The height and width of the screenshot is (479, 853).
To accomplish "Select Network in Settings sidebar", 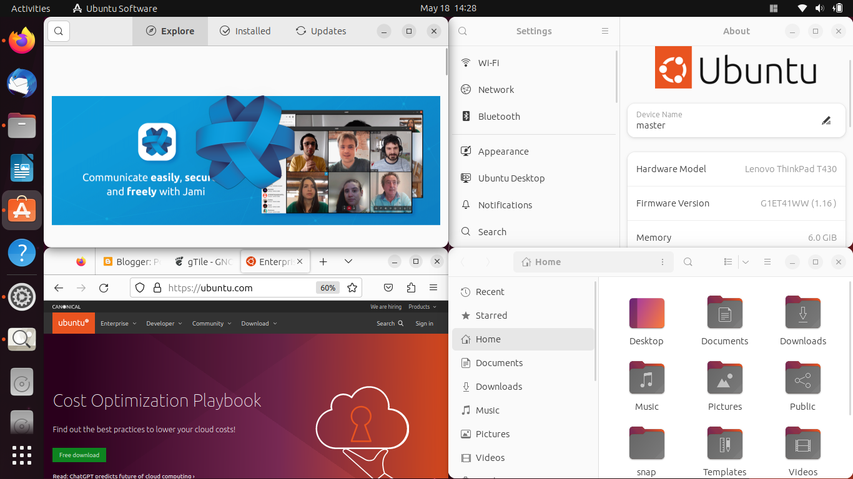I will [x=534, y=90].
